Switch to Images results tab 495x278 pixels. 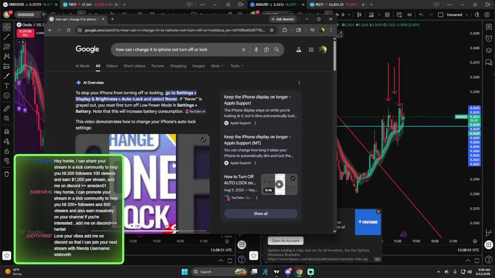199,66
